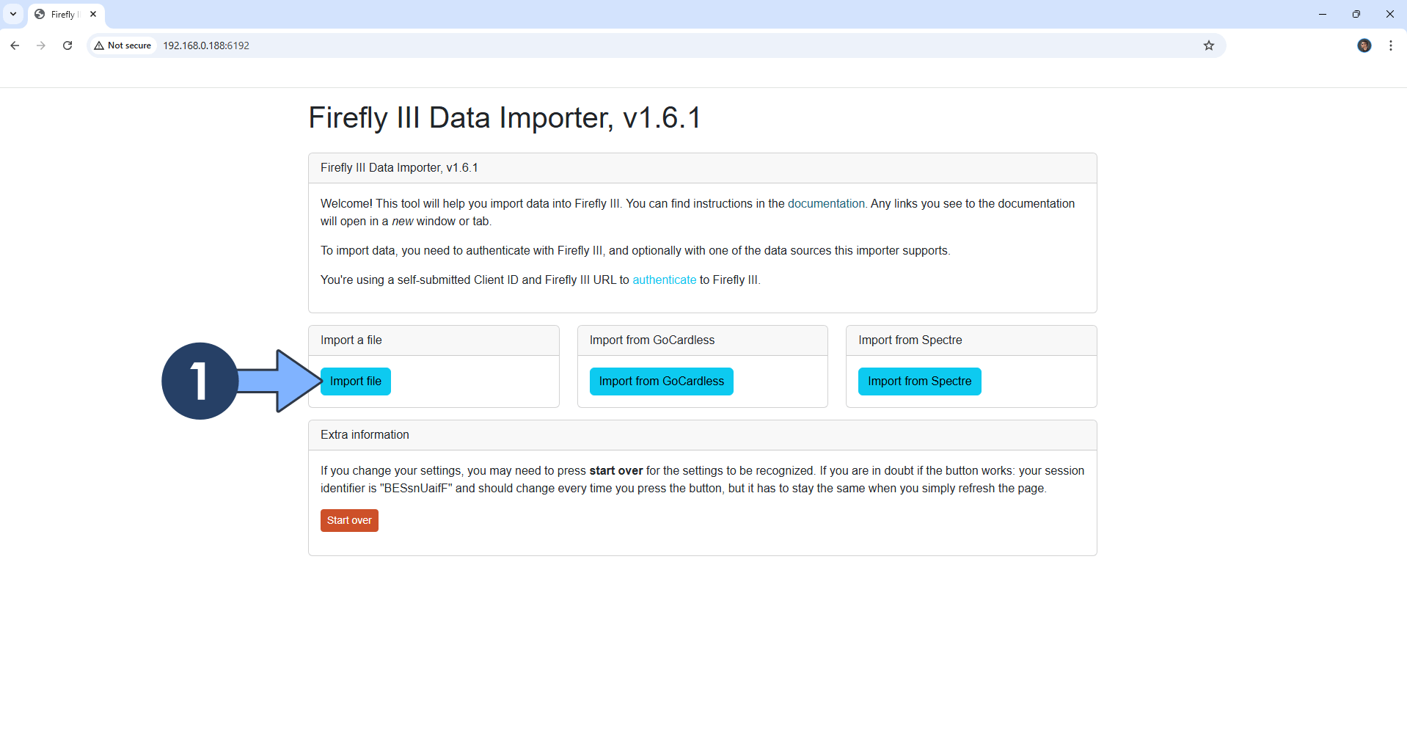Open the tab search dropdown arrow
The image size is (1407, 752).
tap(13, 14)
